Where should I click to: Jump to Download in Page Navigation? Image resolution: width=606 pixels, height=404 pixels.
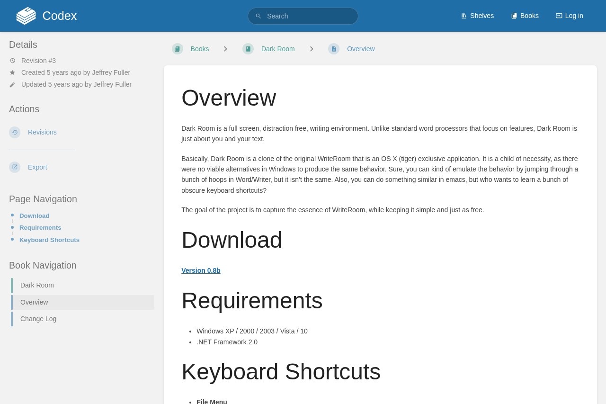pyautogui.click(x=34, y=215)
